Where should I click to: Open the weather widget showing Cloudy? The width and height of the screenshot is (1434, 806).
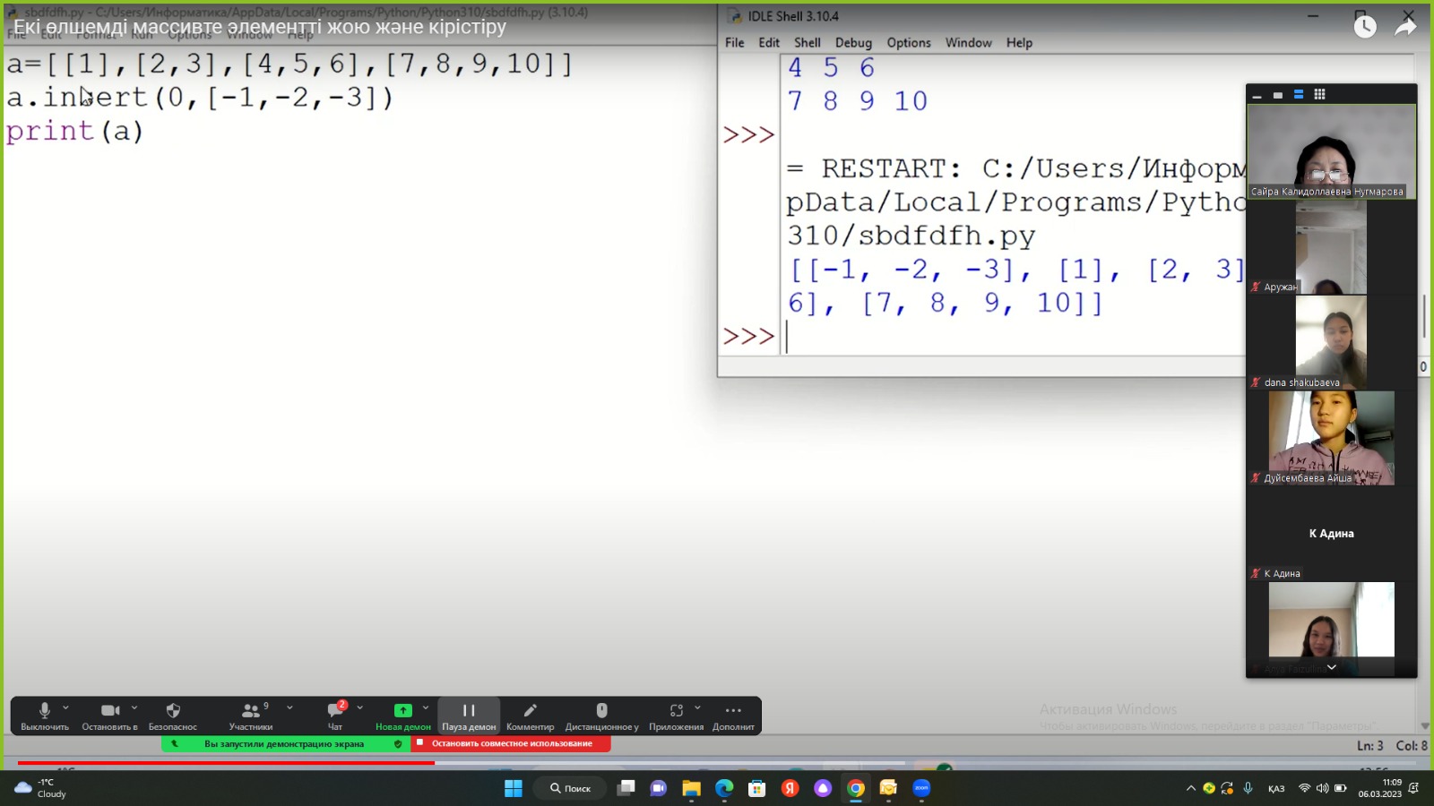[x=40, y=788]
